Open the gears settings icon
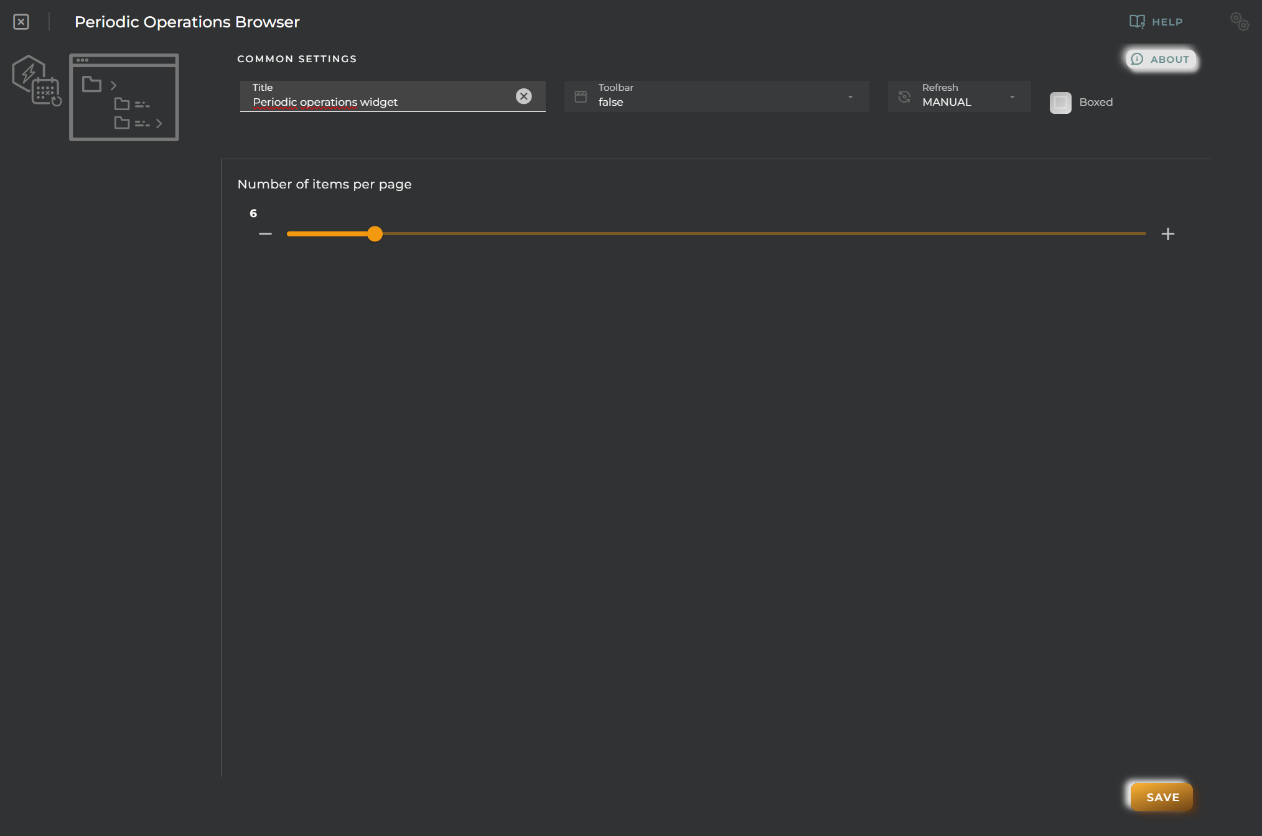This screenshot has width=1262, height=836. click(x=1239, y=22)
